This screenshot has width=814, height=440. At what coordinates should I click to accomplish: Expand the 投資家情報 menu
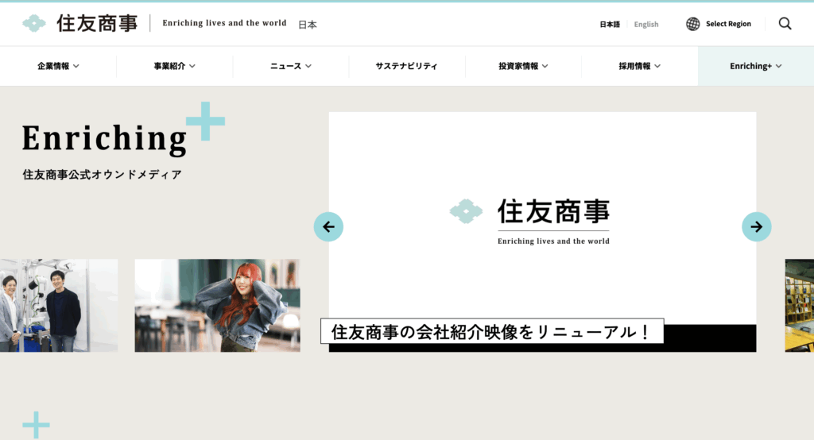(523, 66)
